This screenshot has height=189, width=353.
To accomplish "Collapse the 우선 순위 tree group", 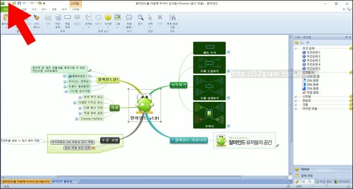I will point(296,48).
